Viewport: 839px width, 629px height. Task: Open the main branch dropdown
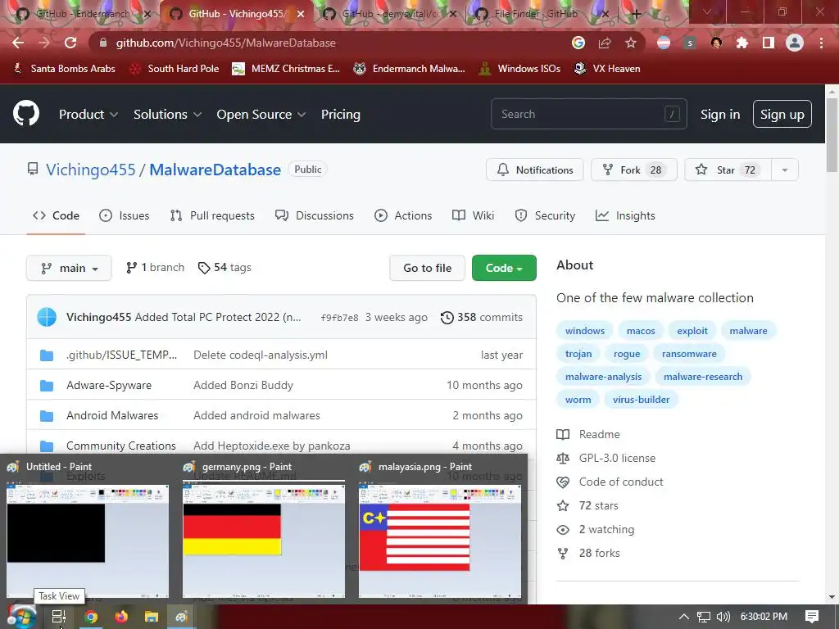pos(69,268)
